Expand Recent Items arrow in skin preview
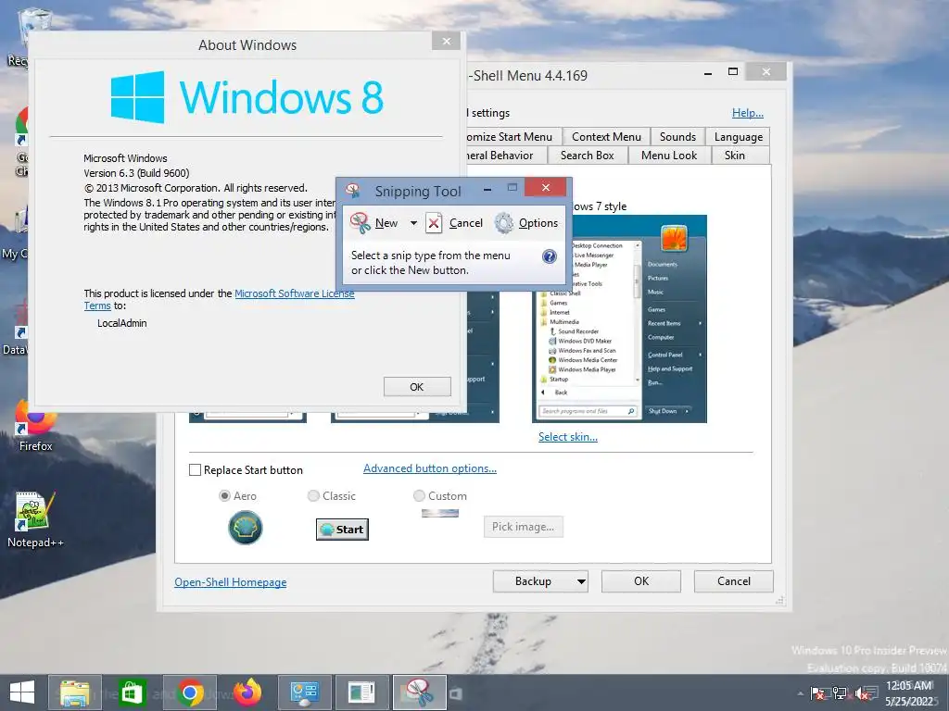This screenshot has width=949, height=711. pyautogui.click(x=701, y=323)
